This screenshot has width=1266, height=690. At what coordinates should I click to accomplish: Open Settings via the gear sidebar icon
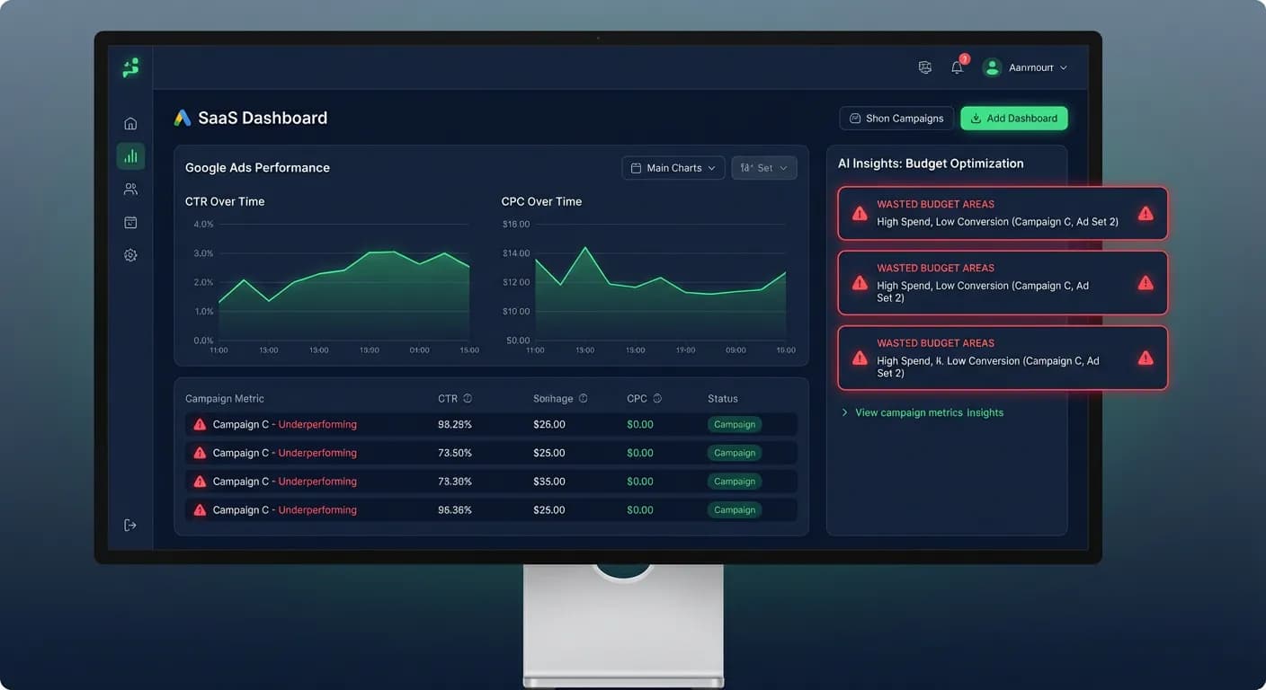point(130,254)
